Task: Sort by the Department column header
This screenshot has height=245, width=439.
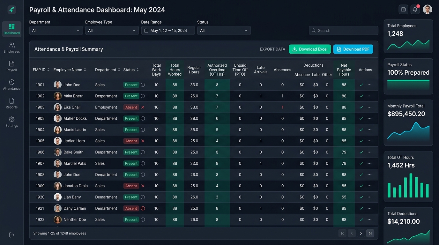Action: 108,70
